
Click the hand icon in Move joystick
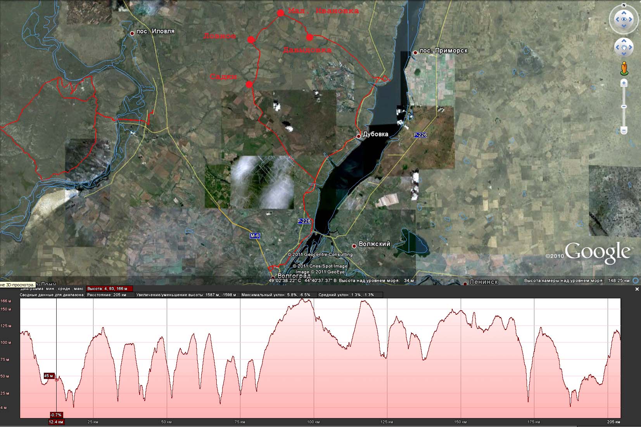click(x=624, y=47)
